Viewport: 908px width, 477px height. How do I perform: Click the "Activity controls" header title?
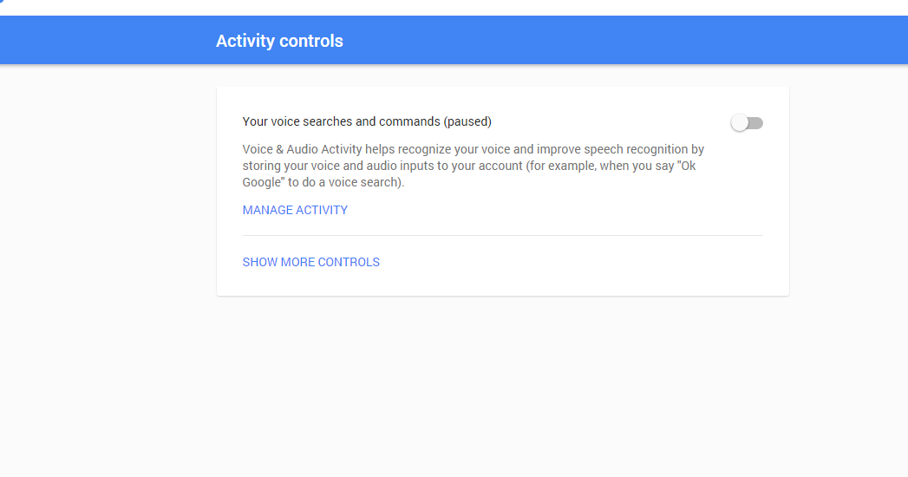coord(279,41)
